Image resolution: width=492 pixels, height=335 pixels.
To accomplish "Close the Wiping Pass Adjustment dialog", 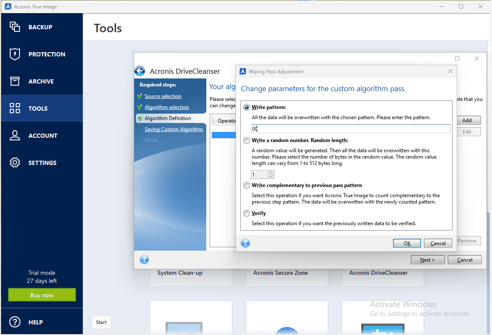I will tap(450, 71).
